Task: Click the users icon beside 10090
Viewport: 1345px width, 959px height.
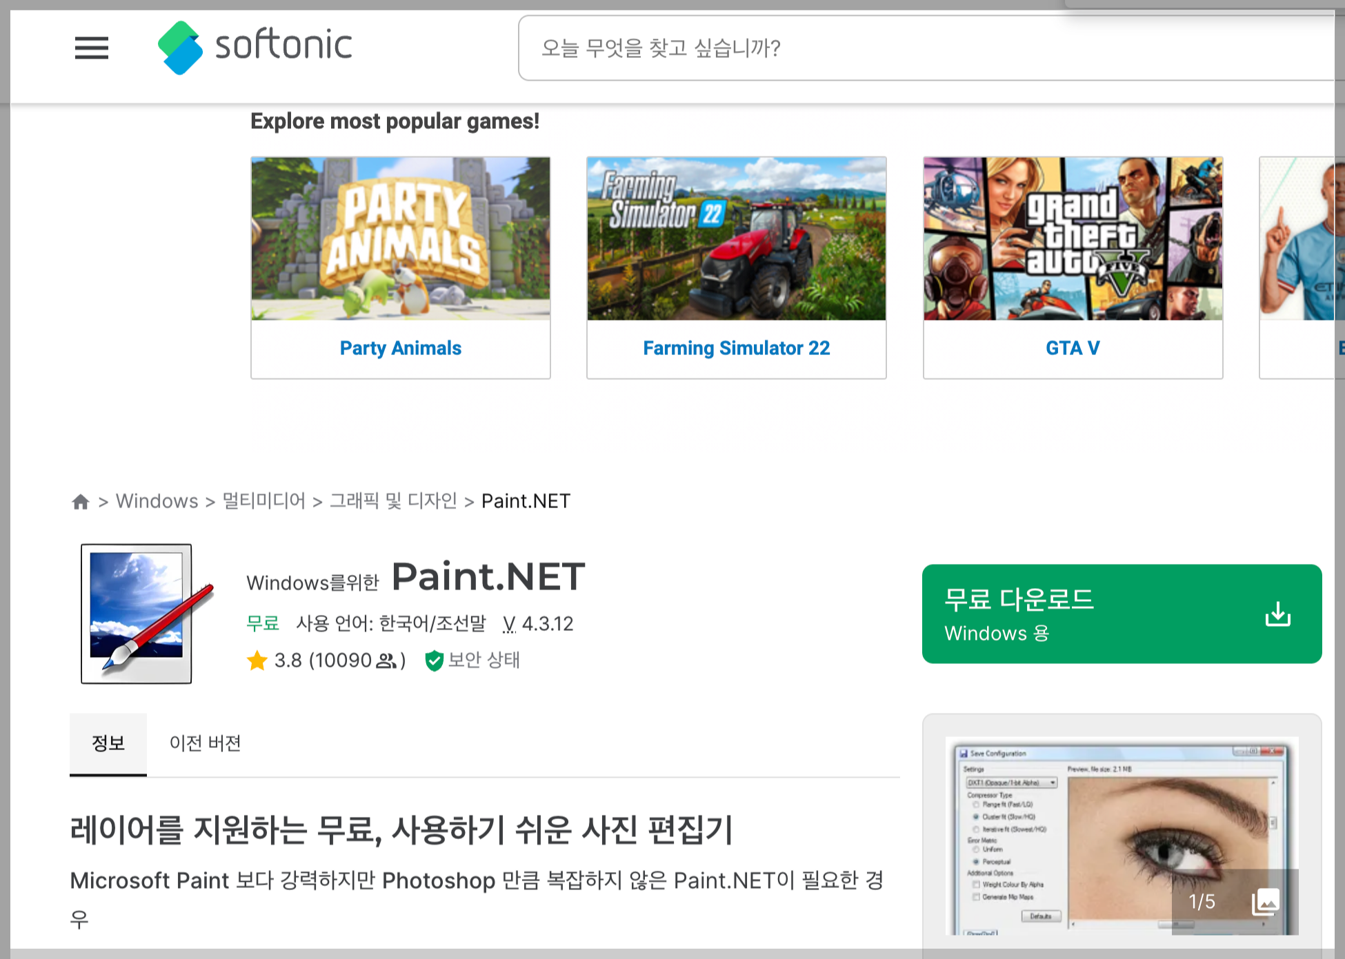Action: click(386, 661)
